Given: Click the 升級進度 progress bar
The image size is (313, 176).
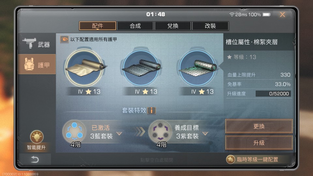Looking at the screenshot, I should [273, 94].
